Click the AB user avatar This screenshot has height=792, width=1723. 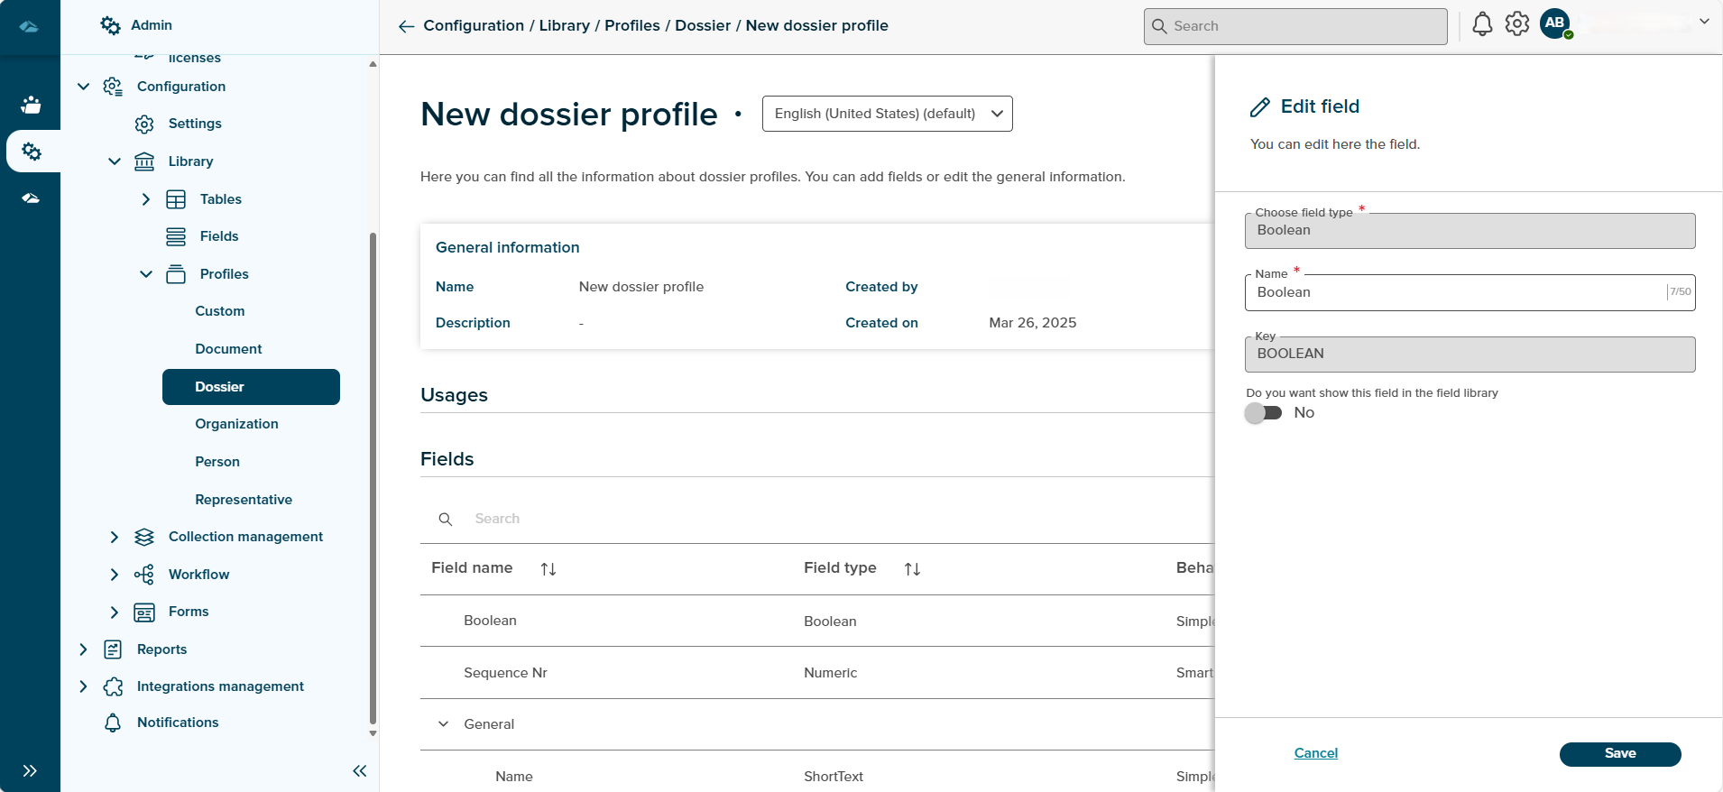click(1555, 23)
